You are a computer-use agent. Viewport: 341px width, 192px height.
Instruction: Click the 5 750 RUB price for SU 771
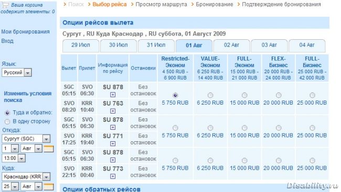point(175,135)
